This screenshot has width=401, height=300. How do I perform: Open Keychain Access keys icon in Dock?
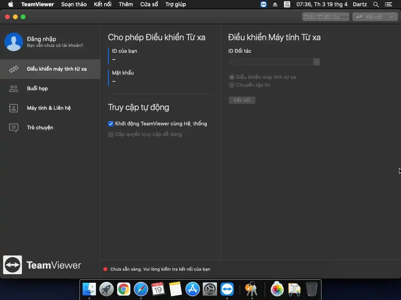[252, 289]
